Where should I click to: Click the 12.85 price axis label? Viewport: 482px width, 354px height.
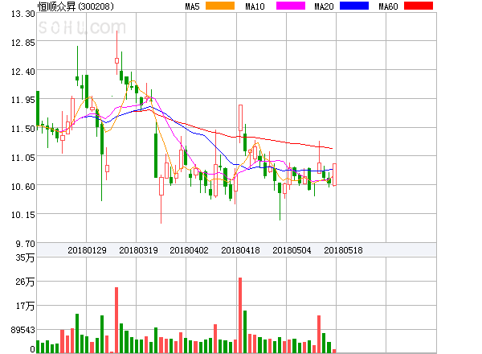(x=22, y=43)
